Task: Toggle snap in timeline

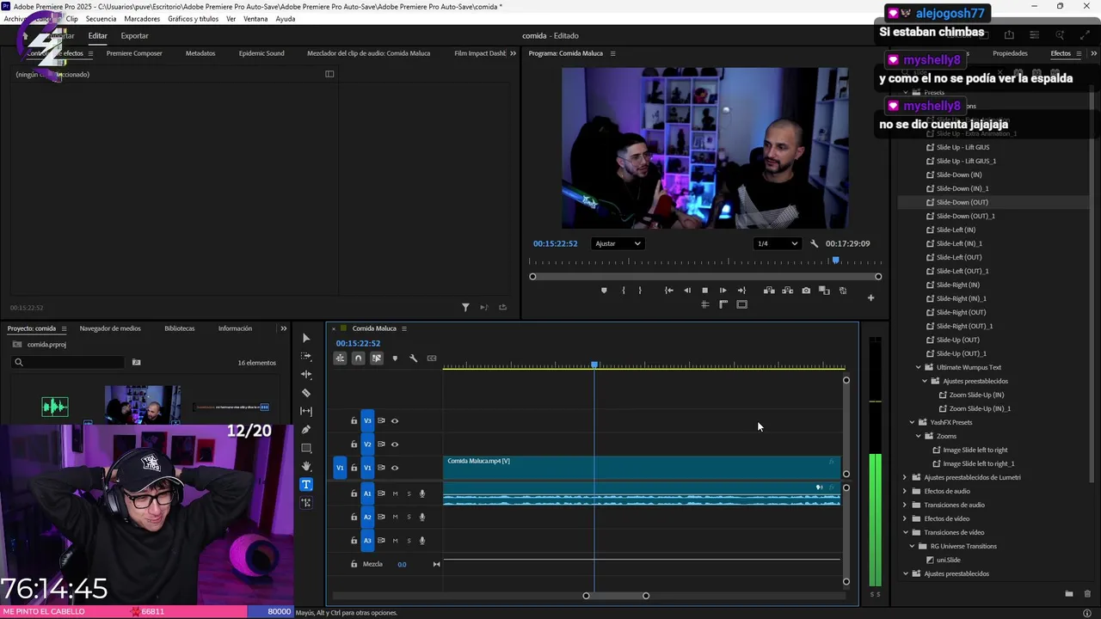Action: [359, 359]
